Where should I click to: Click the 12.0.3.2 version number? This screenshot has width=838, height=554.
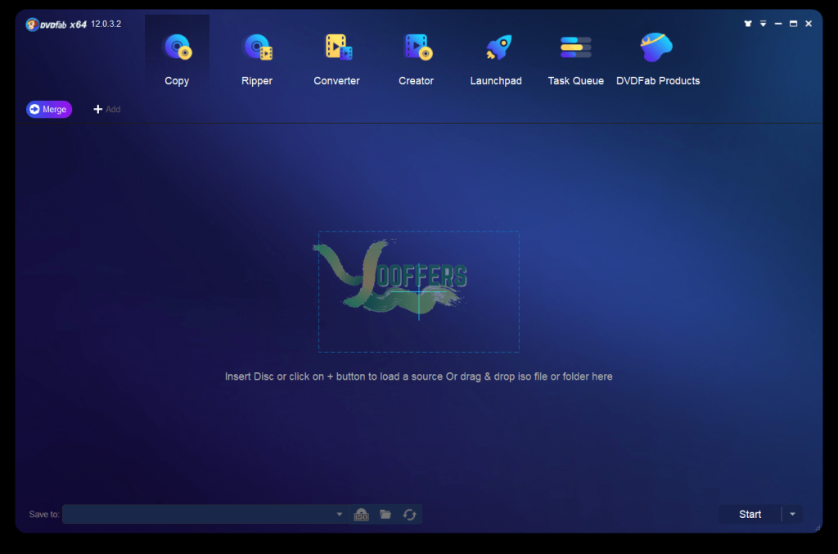pos(106,24)
